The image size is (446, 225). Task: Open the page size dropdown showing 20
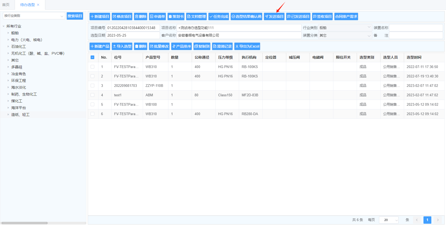click(389, 220)
